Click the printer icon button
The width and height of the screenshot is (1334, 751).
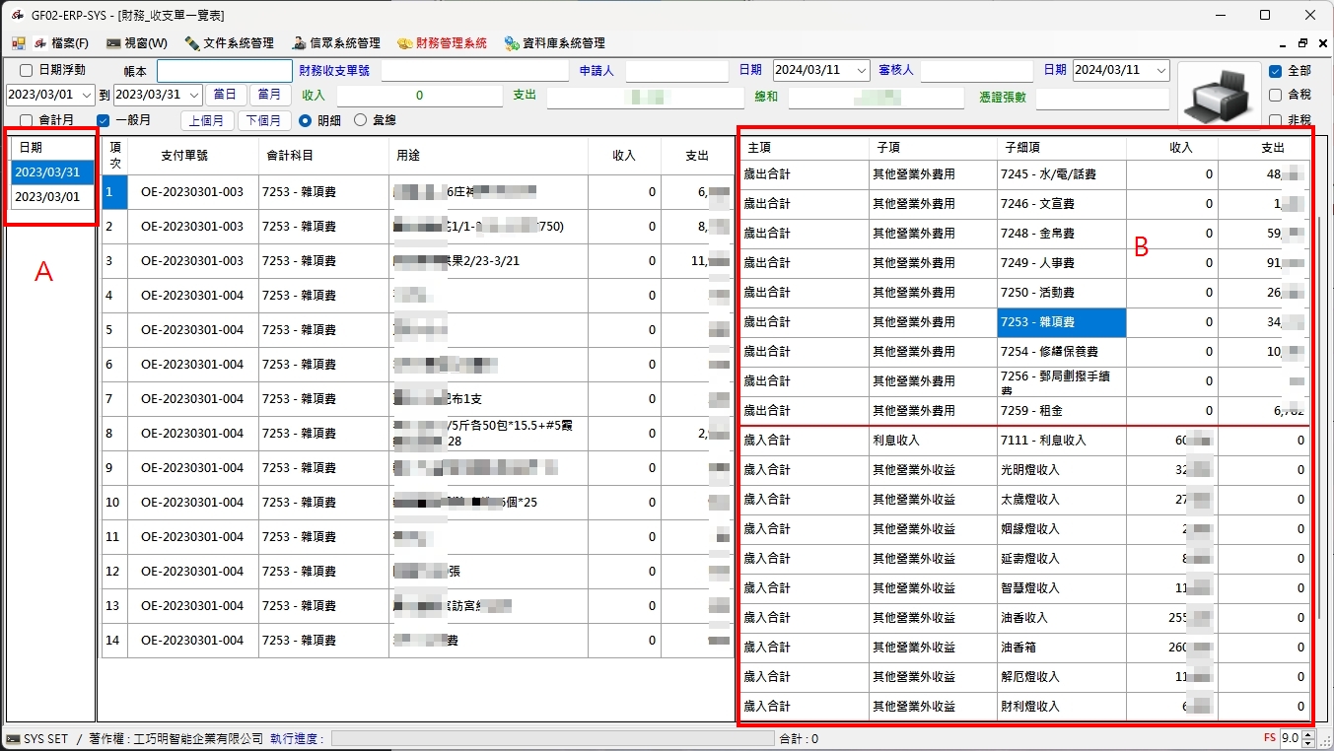click(x=1218, y=96)
